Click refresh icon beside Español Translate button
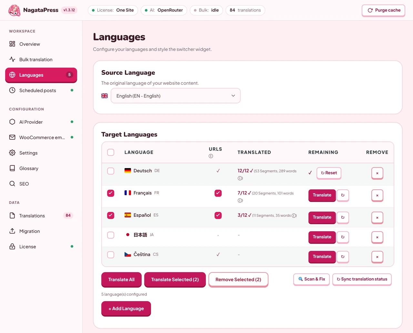Image resolution: width=413 pixels, height=333 pixels. pos(343,217)
